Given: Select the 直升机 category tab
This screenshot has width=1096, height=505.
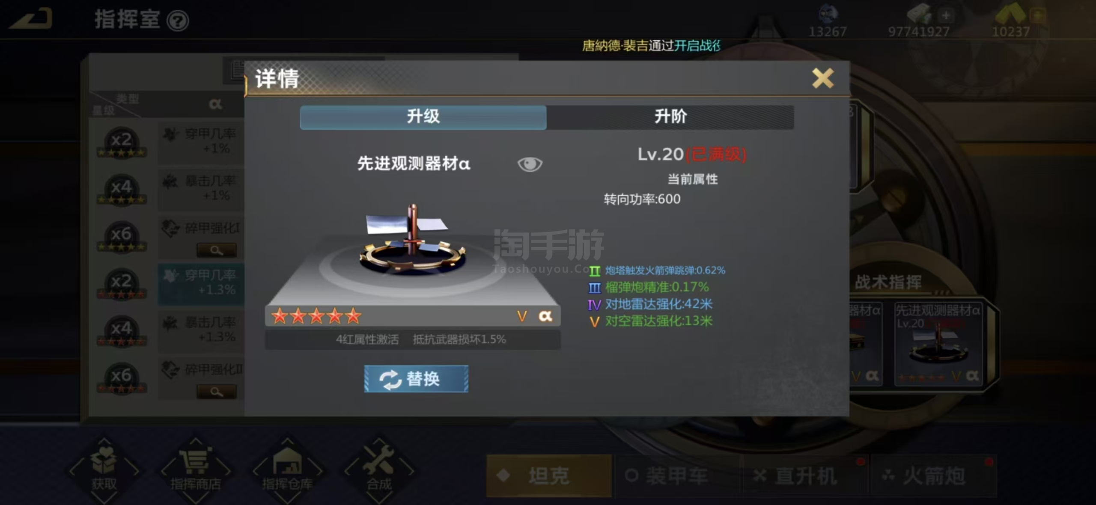Looking at the screenshot, I should tap(806, 475).
